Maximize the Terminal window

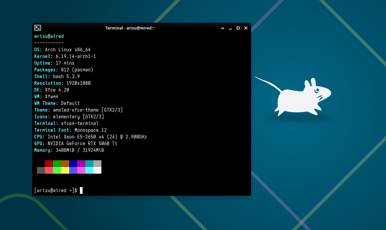tap(238, 28)
